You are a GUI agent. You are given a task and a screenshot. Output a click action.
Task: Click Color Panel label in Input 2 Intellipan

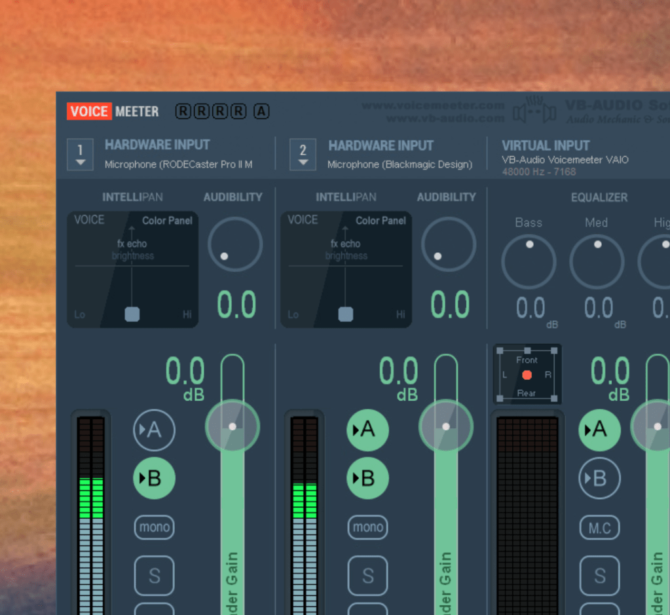(x=381, y=221)
